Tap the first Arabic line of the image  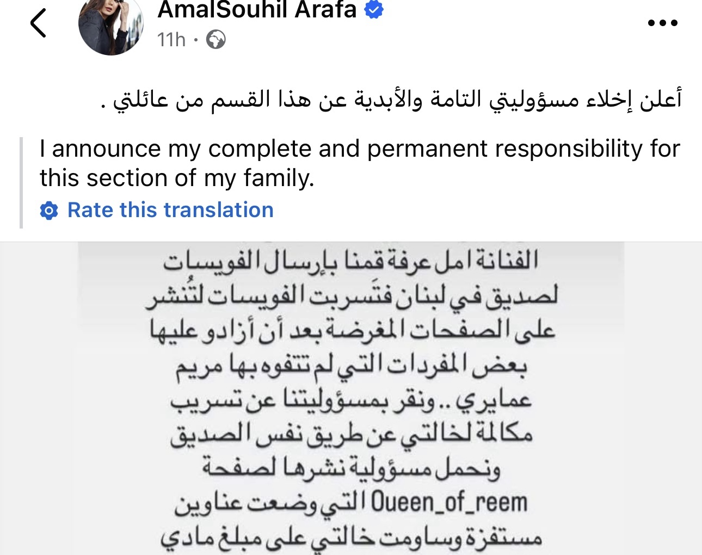click(x=351, y=261)
